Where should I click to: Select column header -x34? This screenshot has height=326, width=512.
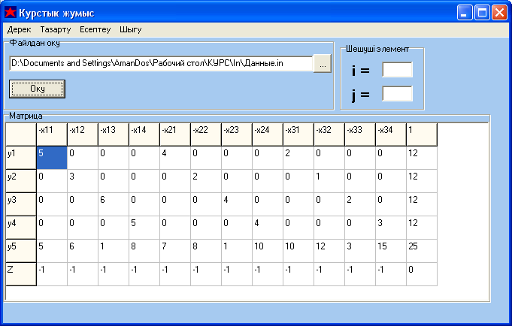[391, 134]
